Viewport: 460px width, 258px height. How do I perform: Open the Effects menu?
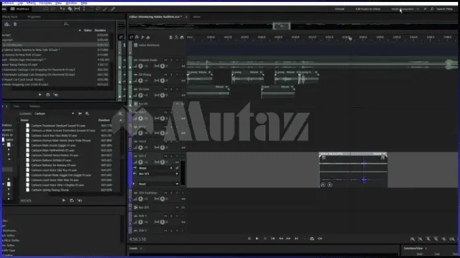pyautogui.click(x=31, y=3)
